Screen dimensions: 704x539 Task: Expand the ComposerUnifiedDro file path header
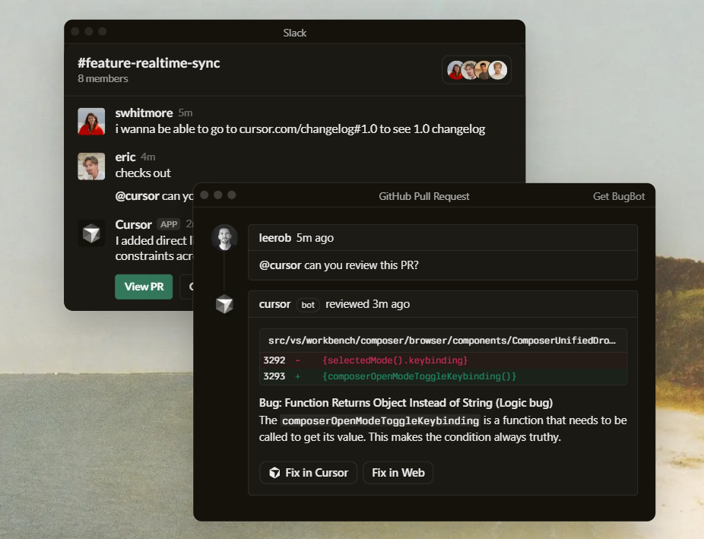click(x=442, y=341)
